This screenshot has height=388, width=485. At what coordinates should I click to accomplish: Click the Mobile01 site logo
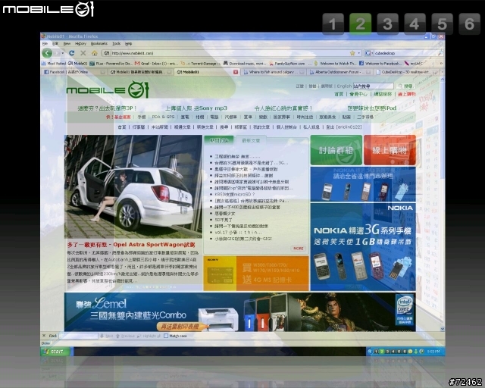(108, 89)
